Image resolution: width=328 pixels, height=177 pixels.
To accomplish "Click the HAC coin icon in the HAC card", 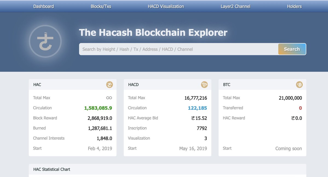I will 109,85.
